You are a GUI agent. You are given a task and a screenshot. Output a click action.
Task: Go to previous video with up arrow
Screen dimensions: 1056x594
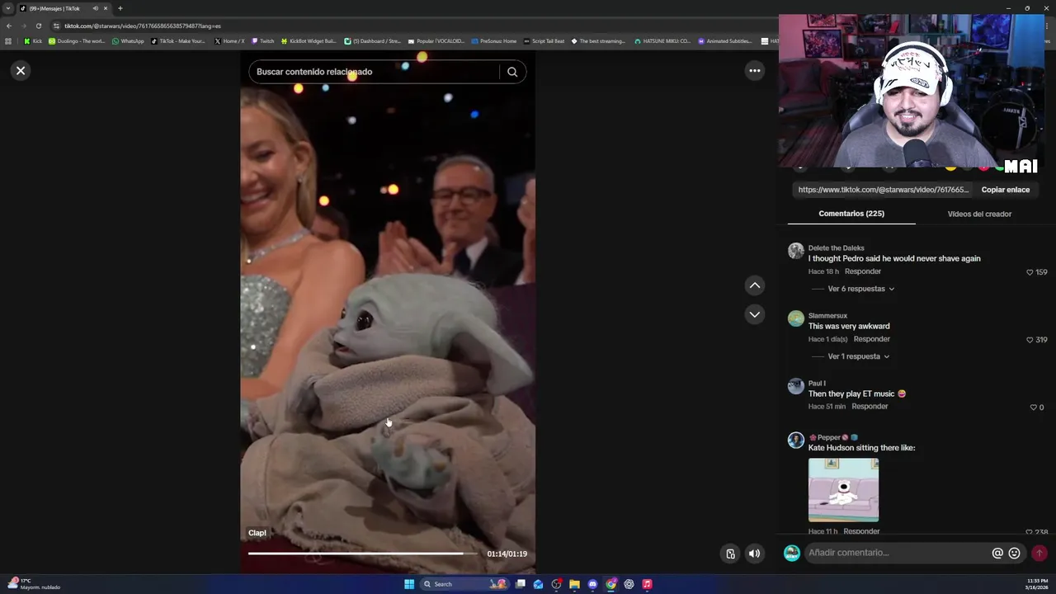tap(754, 285)
